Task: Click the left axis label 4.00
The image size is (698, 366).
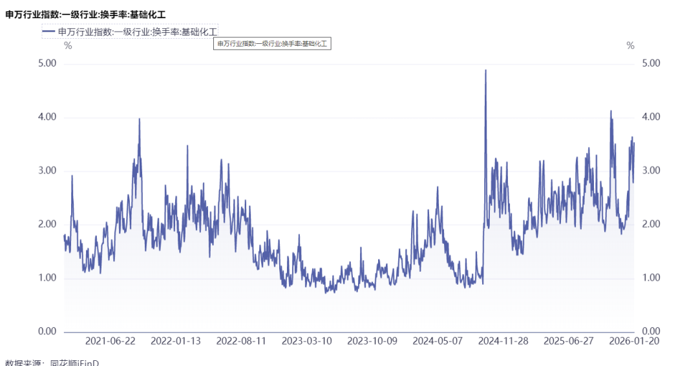Action: pos(47,117)
